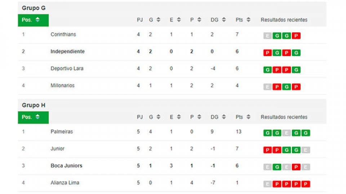This screenshot has height=194, width=346.
Task: Open Independiente team link
Action: (67, 51)
